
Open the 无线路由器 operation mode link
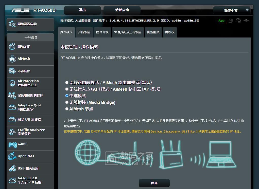(x=83, y=21)
